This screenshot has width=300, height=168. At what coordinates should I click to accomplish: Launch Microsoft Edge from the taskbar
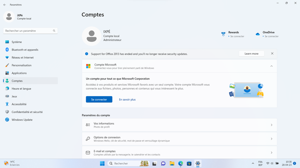[x=180, y=163]
